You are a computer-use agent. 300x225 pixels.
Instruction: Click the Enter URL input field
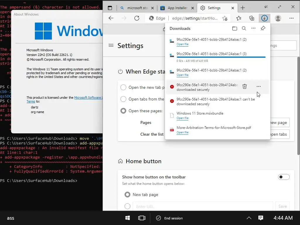[203, 206]
